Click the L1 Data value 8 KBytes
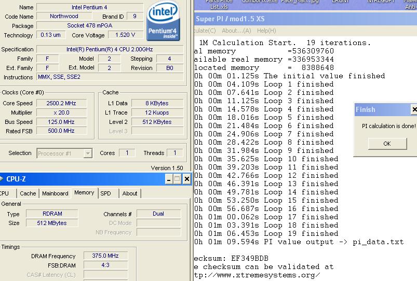 pos(157,103)
